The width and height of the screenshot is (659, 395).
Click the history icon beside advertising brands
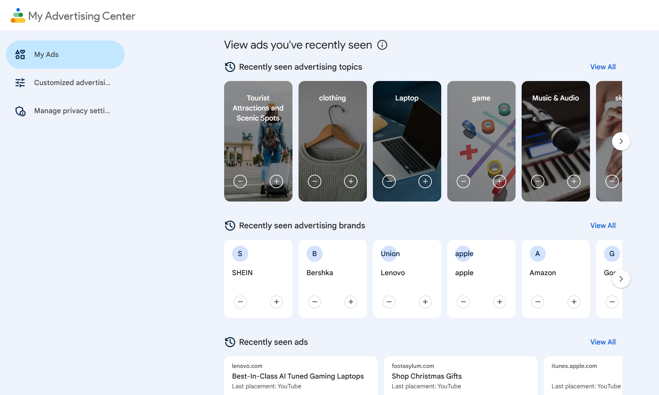[x=230, y=226]
